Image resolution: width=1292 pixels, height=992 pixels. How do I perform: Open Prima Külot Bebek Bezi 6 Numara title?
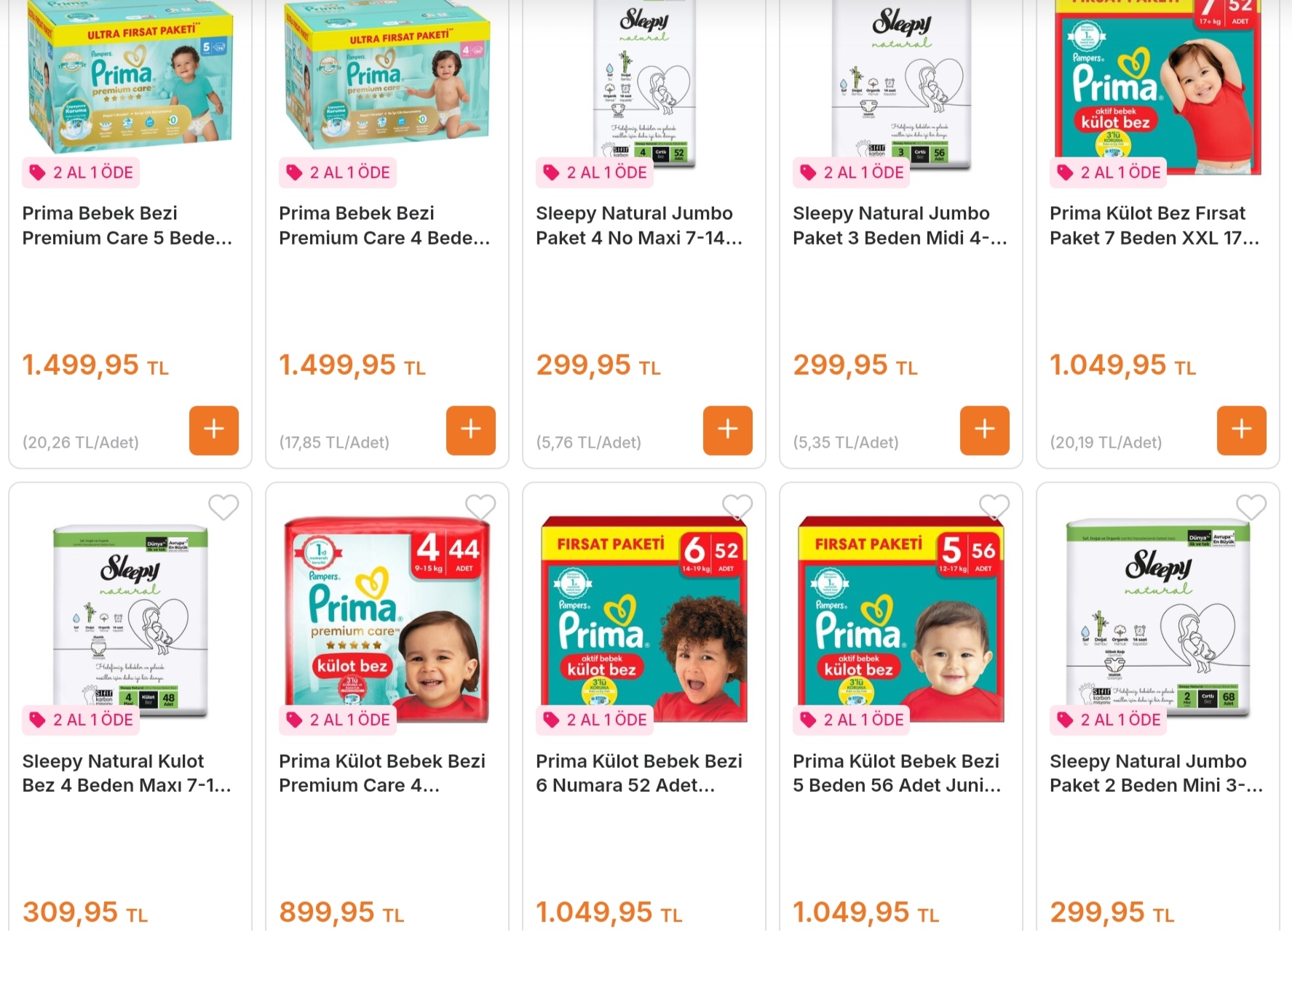click(639, 773)
